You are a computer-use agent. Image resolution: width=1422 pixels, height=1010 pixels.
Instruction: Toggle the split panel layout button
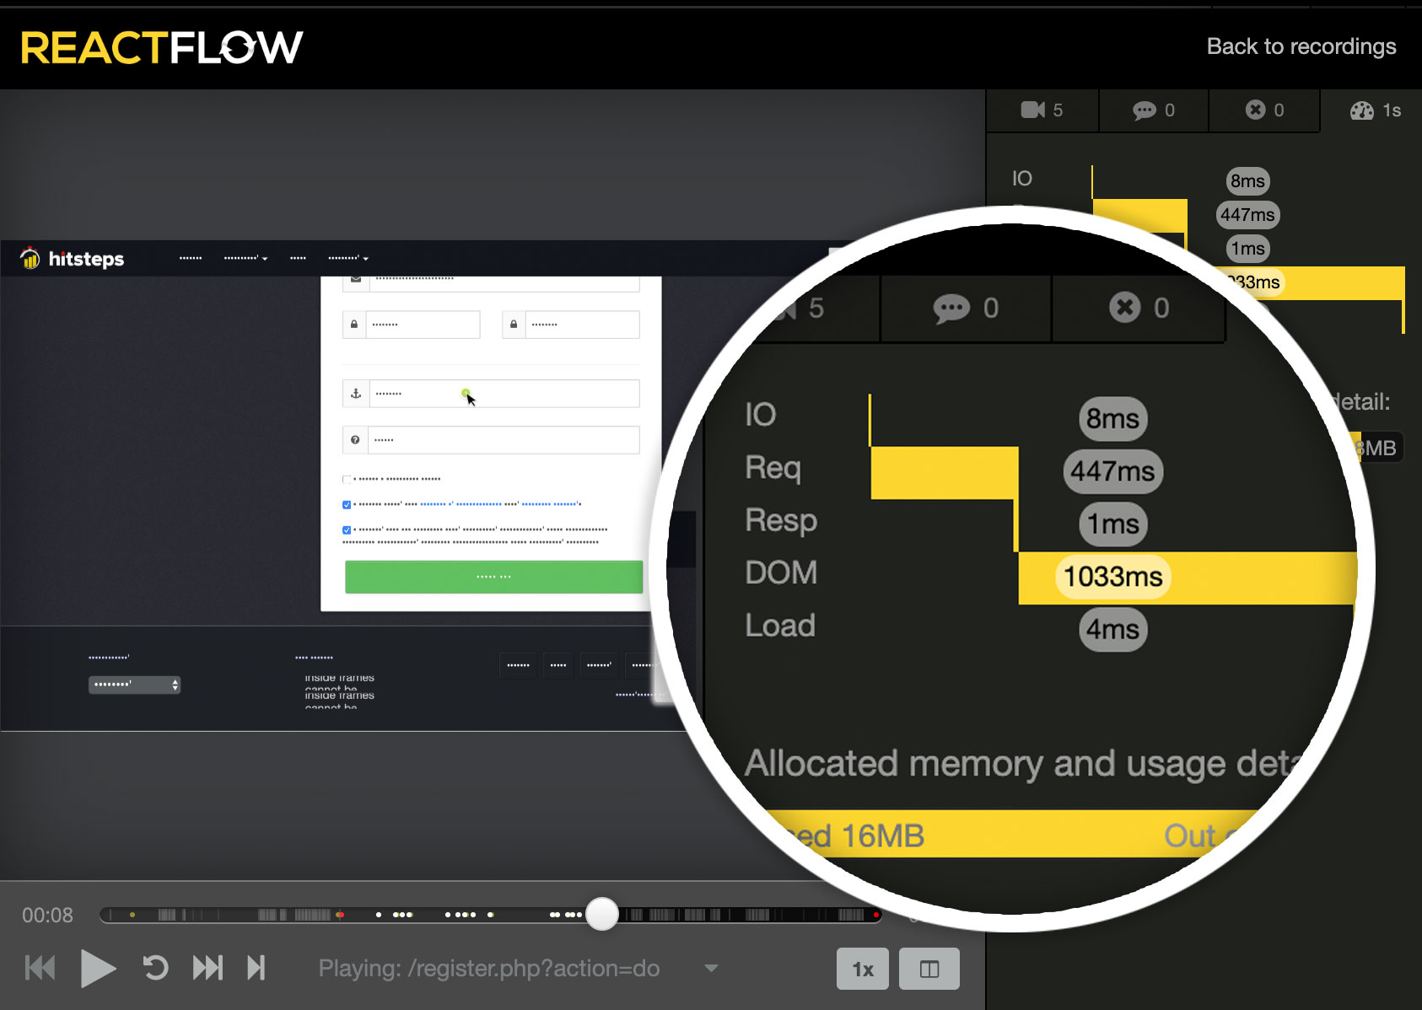point(929,969)
